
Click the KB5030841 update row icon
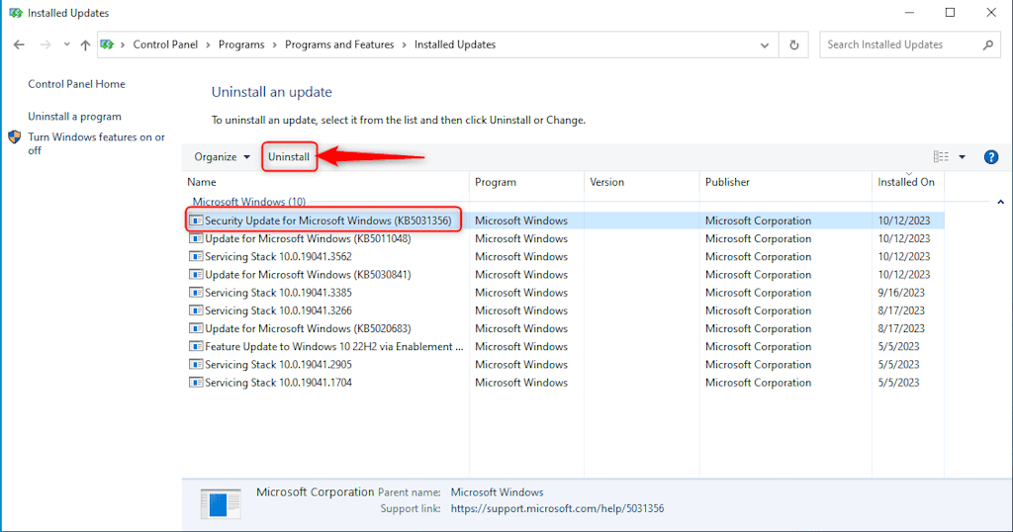(196, 275)
